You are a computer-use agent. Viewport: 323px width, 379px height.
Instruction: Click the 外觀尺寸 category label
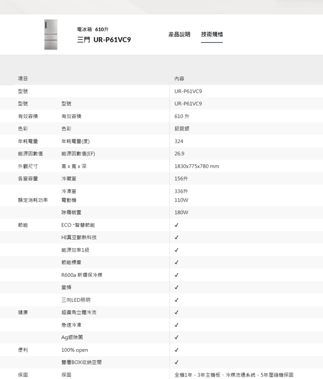click(28, 166)
